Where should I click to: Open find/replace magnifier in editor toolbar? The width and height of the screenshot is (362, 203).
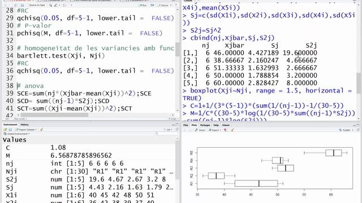(50, 5)
